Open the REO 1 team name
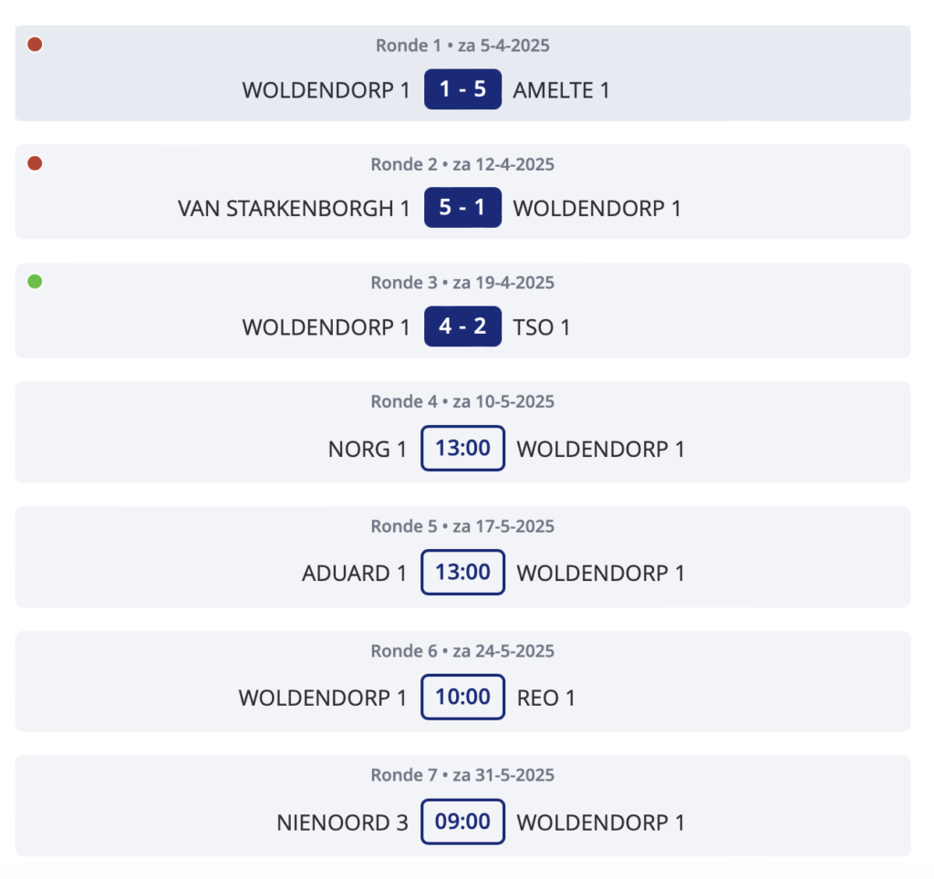The image size is (934, 879). [545, 698]
